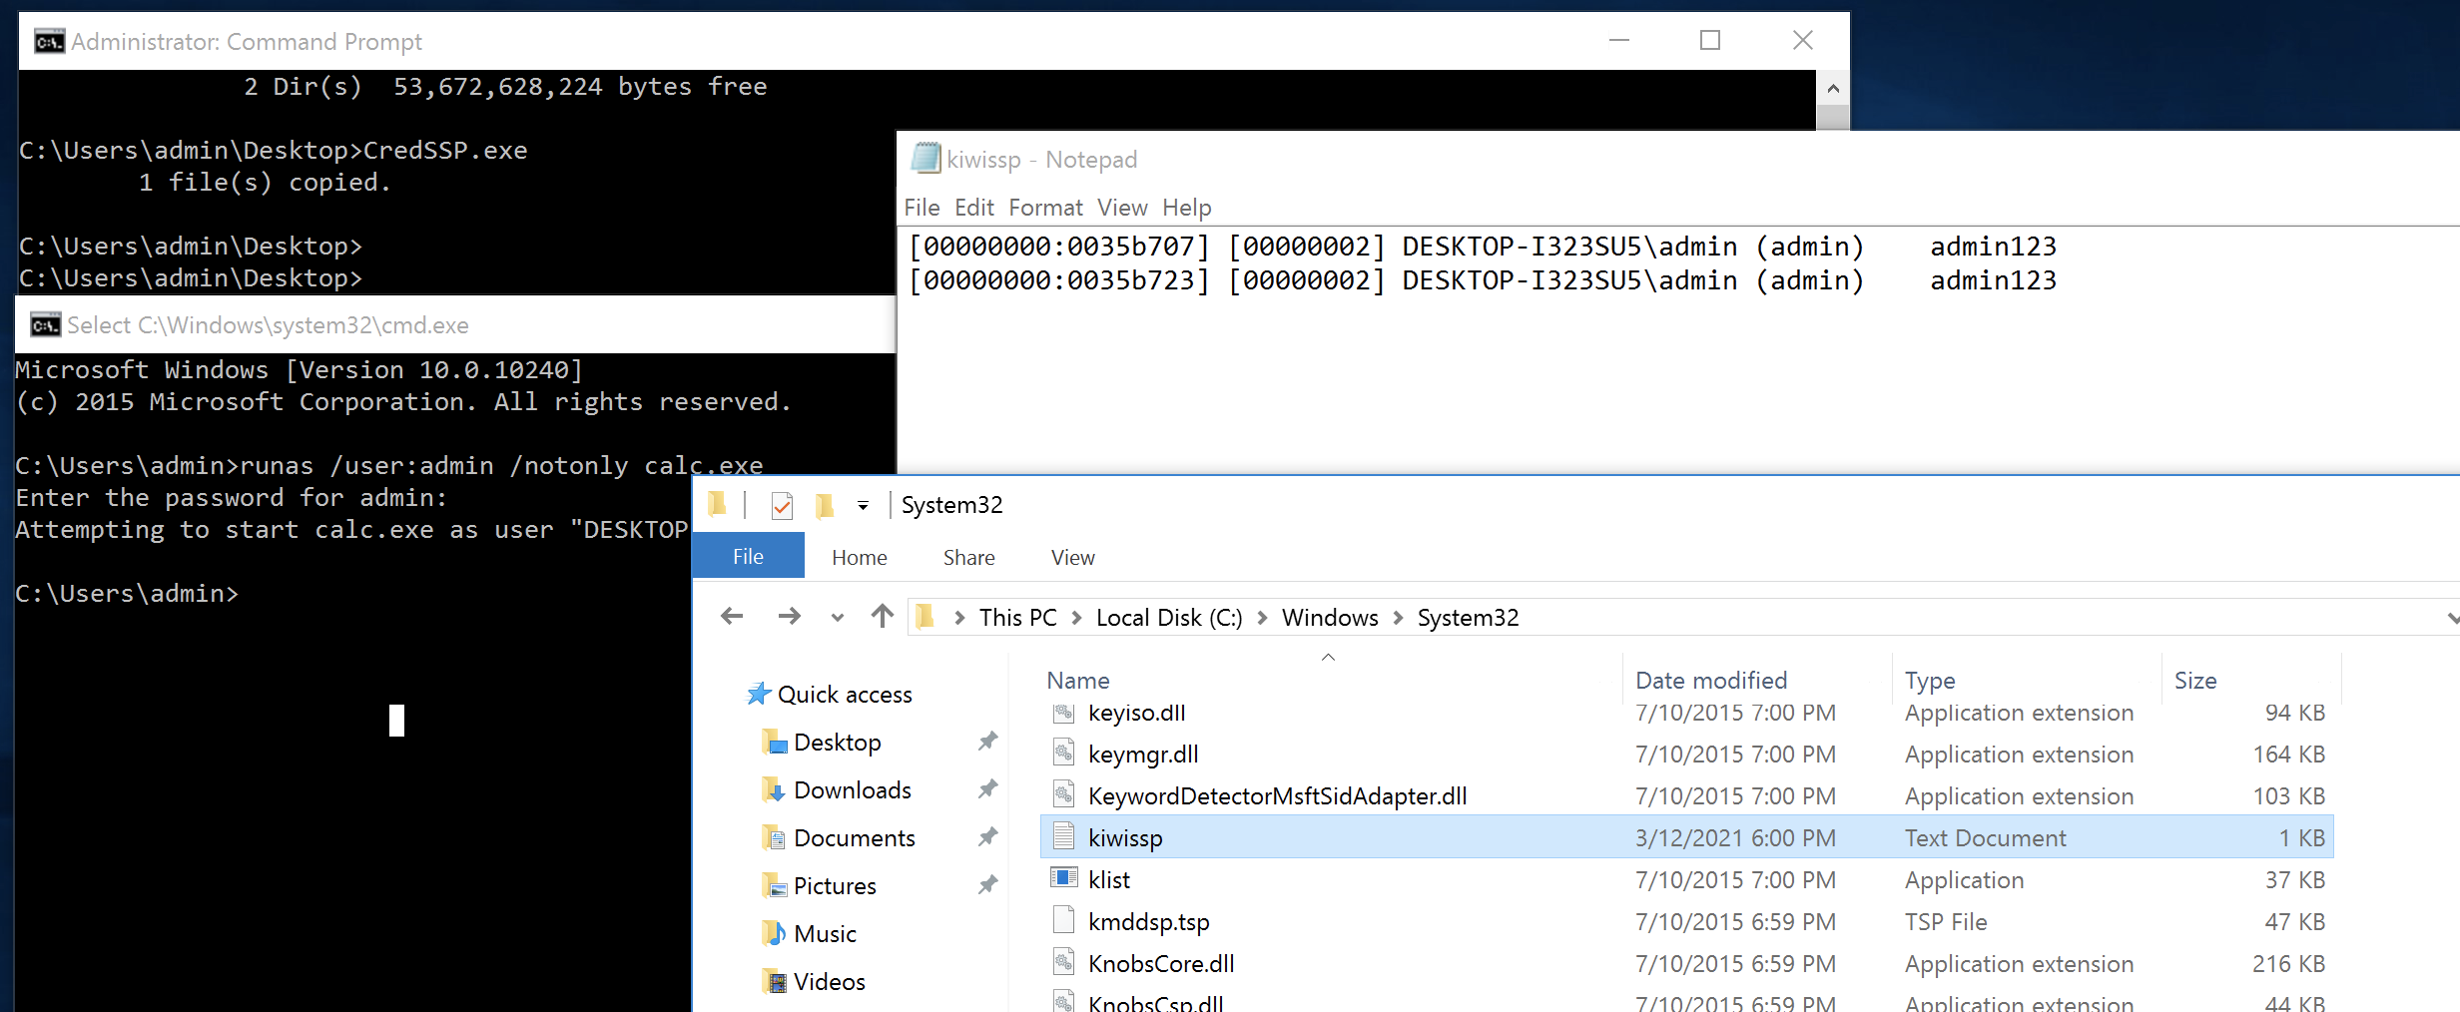
Task: Click the pin icon next to Pictures
Action: click(987, 885)
